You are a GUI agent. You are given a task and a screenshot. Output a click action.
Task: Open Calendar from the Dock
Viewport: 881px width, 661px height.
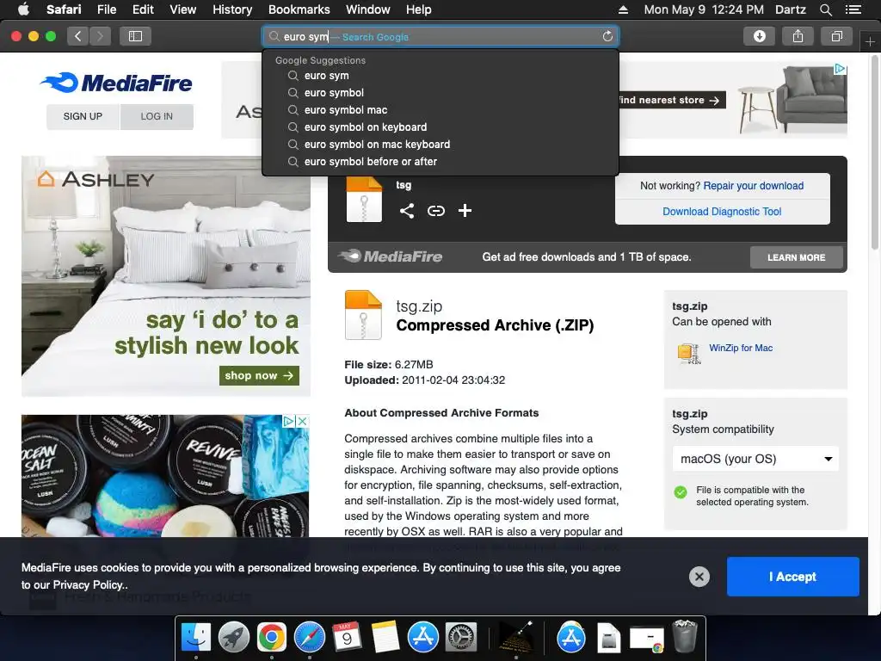tap(347, 637)
